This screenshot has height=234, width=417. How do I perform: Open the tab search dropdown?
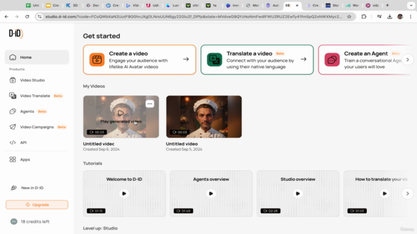pyautogui.click(x=411, y=5)
